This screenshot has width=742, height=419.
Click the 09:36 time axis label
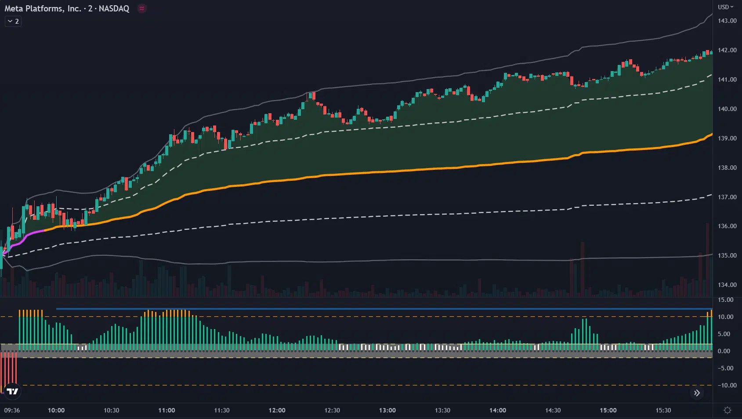[12, 410]
